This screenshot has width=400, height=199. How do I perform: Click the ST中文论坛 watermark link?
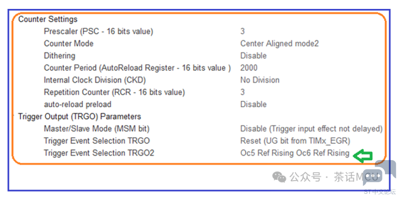click(380, 191)
